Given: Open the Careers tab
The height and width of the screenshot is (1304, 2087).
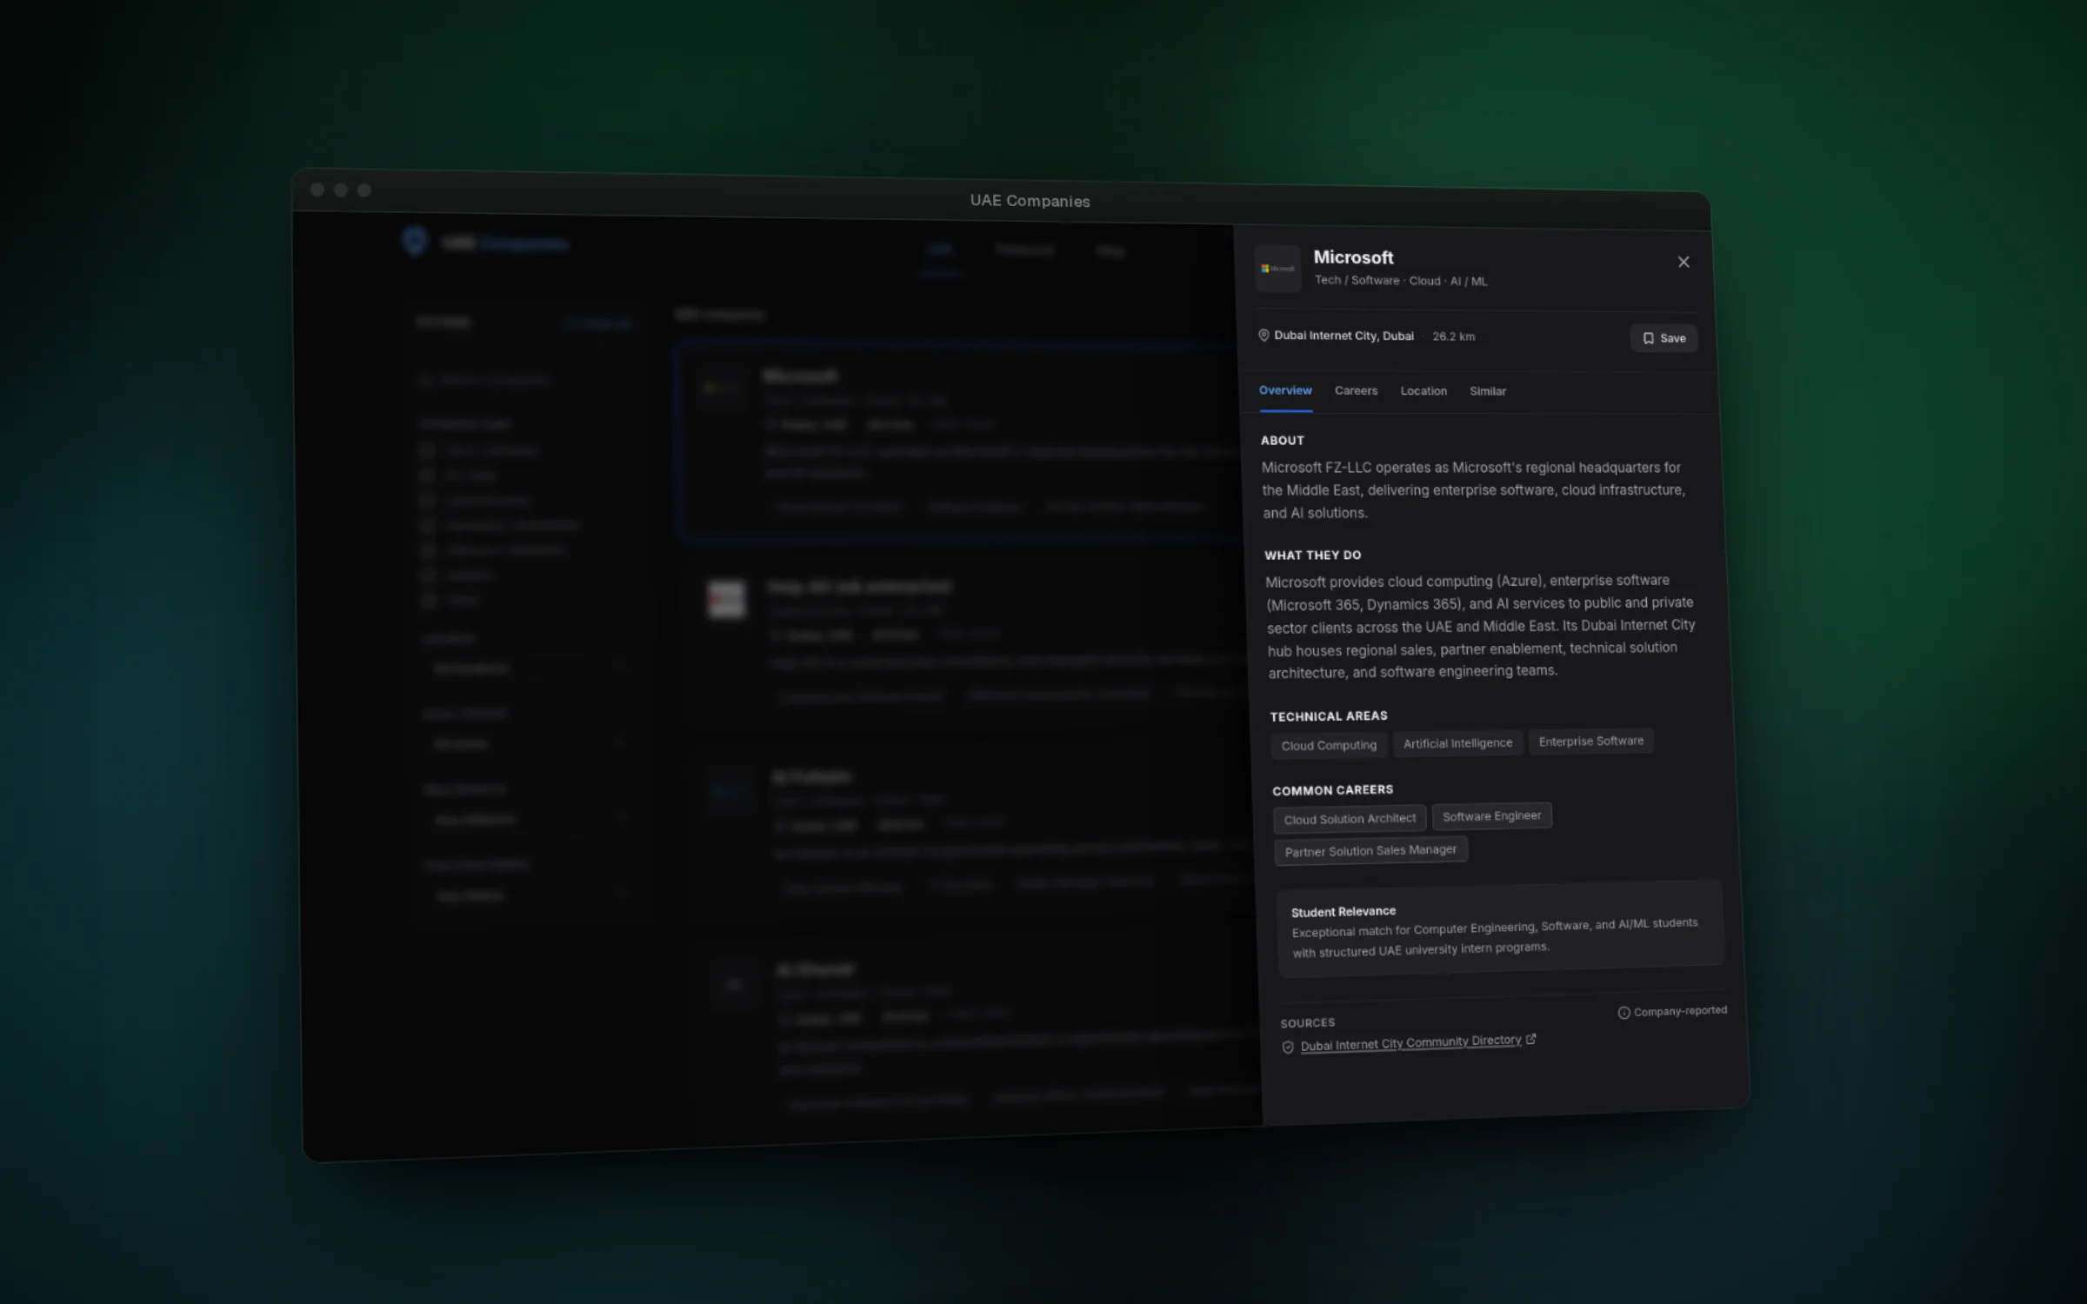Looking at the screenshot, I should 1356,390.
